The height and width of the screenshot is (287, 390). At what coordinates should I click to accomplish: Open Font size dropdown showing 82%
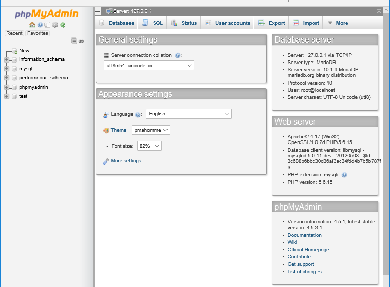pyautogui.click(x=149, y=146)
